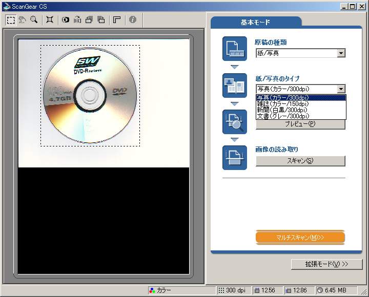Click the 原稿の種類 label
Screen dimensions: 369x297
coord(271,43)
